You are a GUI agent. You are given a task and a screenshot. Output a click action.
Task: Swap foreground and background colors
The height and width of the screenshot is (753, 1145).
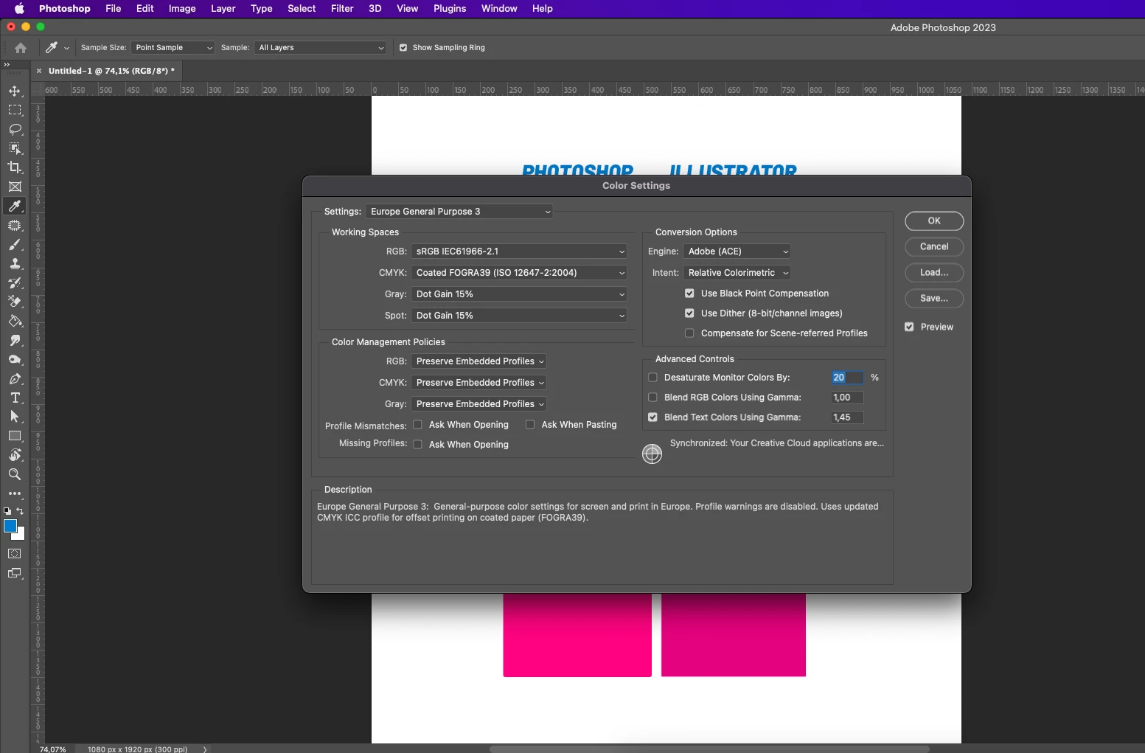click(x=20, y=510)
